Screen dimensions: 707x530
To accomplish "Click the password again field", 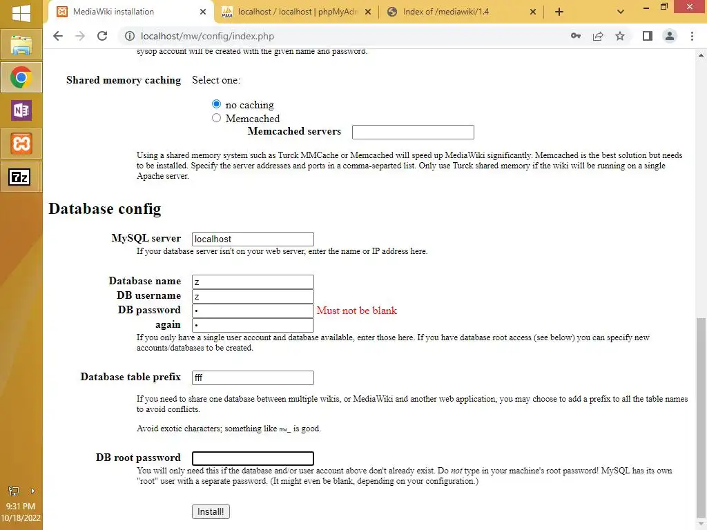I will click(x=253, y=325).
